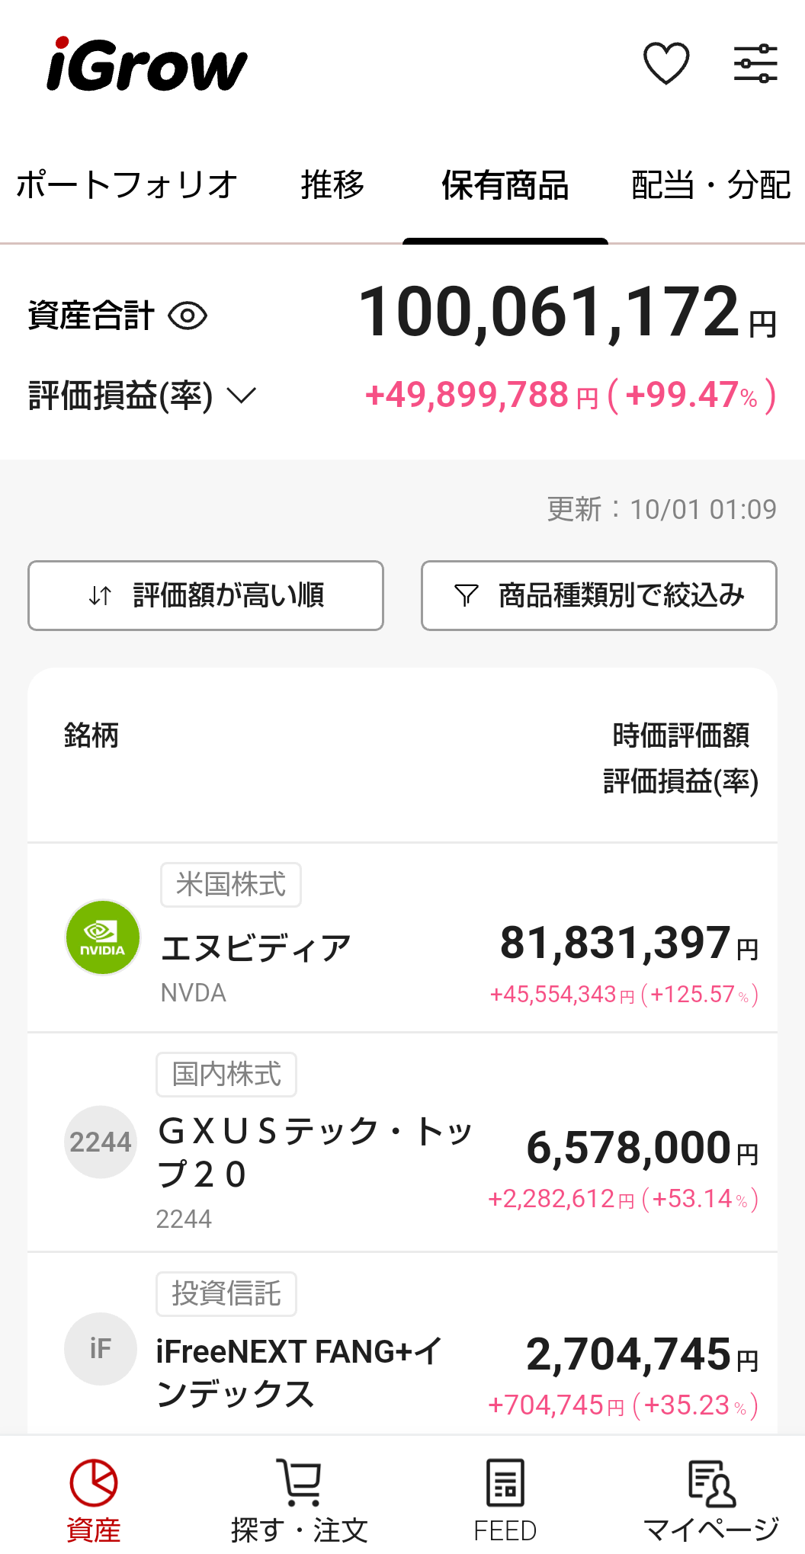Open 資産 pie chart navigation icon
The width and height of the screenshot is (805, 1554).
[x=94, y=1482]
